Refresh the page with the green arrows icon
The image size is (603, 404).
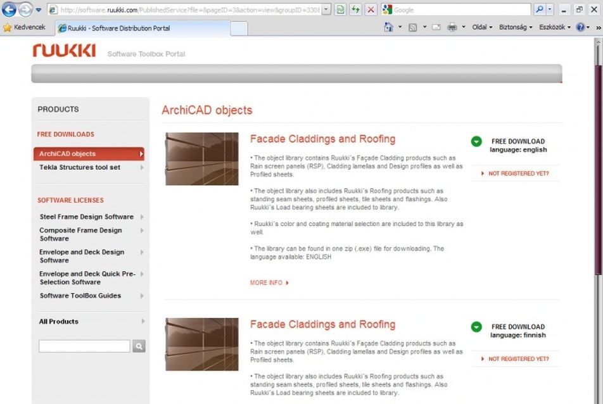[356, 9]
